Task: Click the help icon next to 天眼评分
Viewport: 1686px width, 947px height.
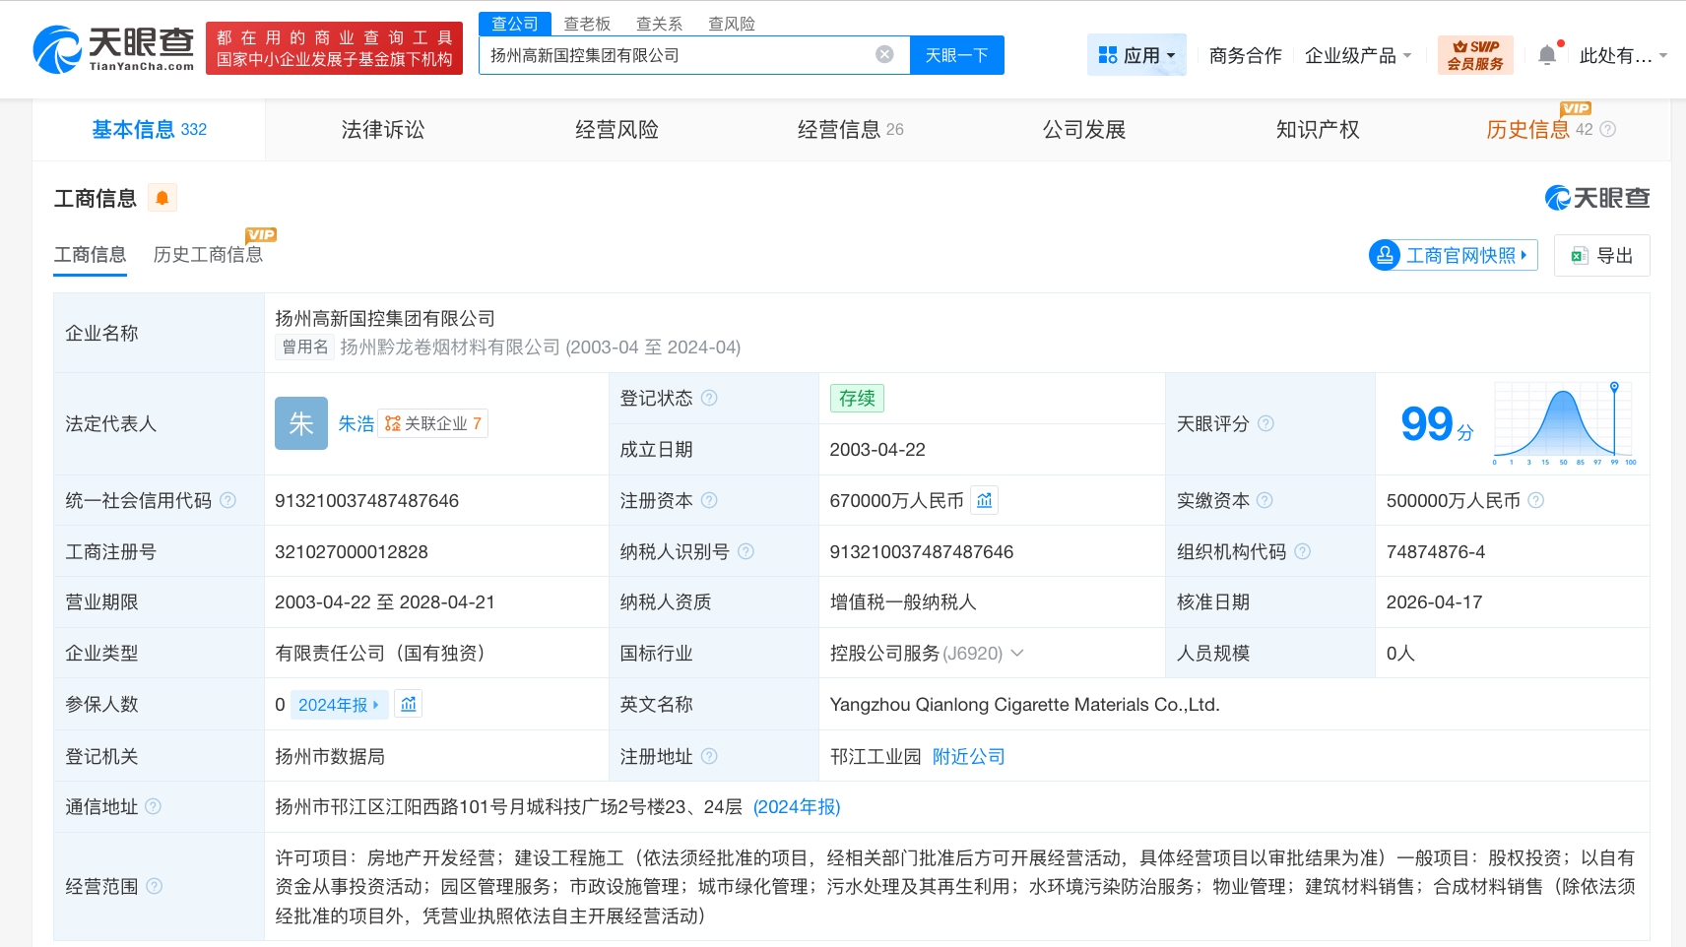Action: point(1266,423)
